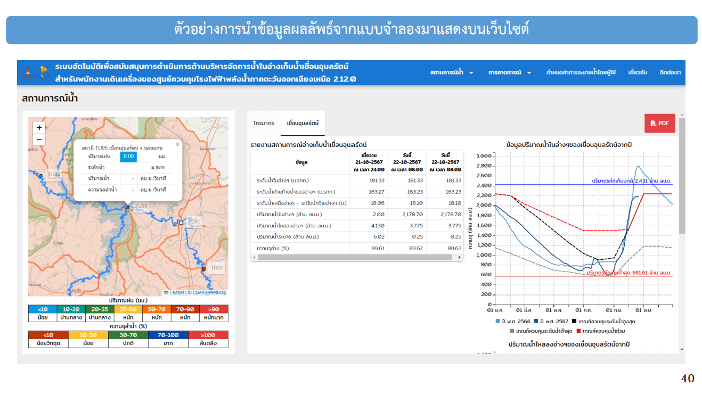This screenshot has height=394, width=702.
Task: Click the 163.27 table value
Action: (x=377, y=192)
